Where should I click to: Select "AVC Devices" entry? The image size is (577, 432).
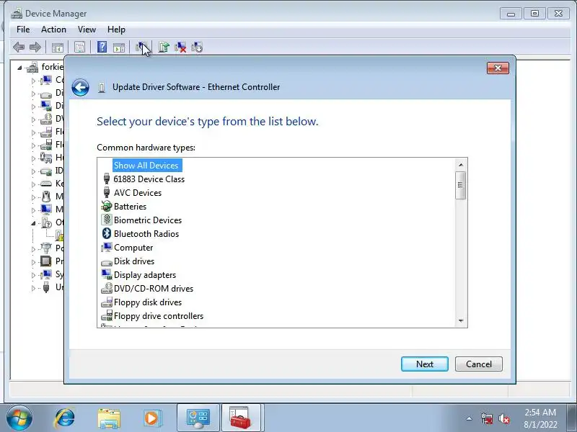[138, 193]
